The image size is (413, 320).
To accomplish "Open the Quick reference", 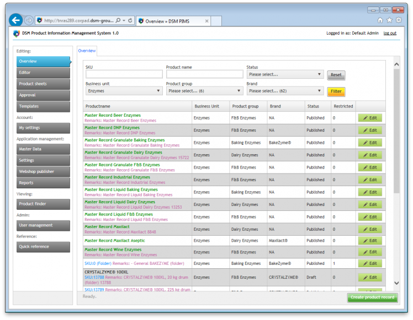I will point(44,247).
